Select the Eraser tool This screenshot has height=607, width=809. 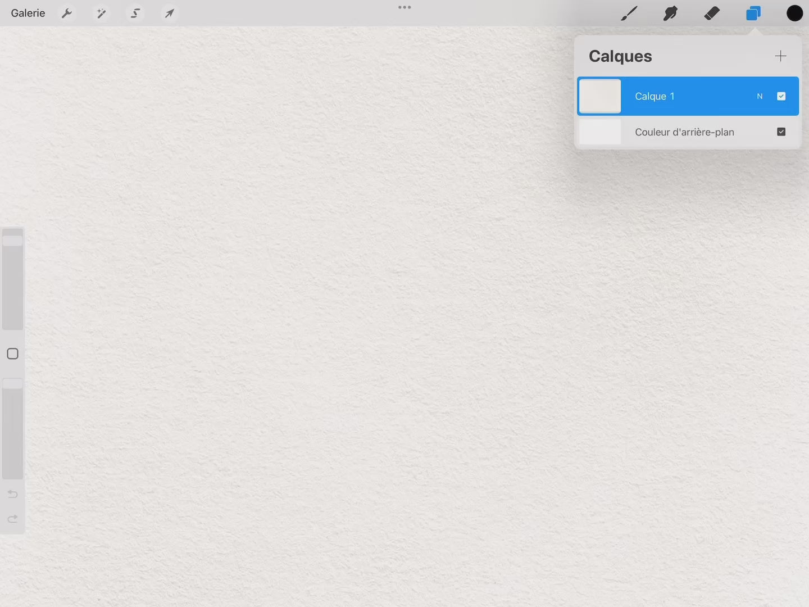tap(712, 13)
